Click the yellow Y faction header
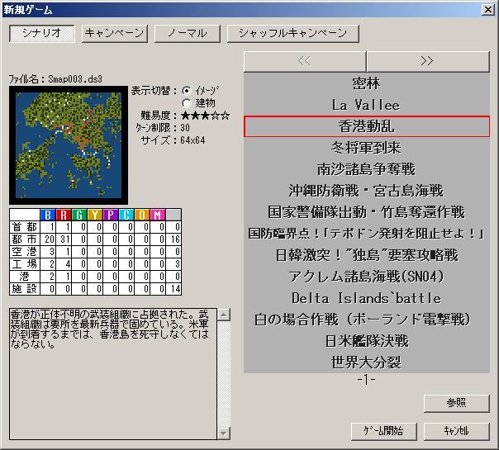 95,215
